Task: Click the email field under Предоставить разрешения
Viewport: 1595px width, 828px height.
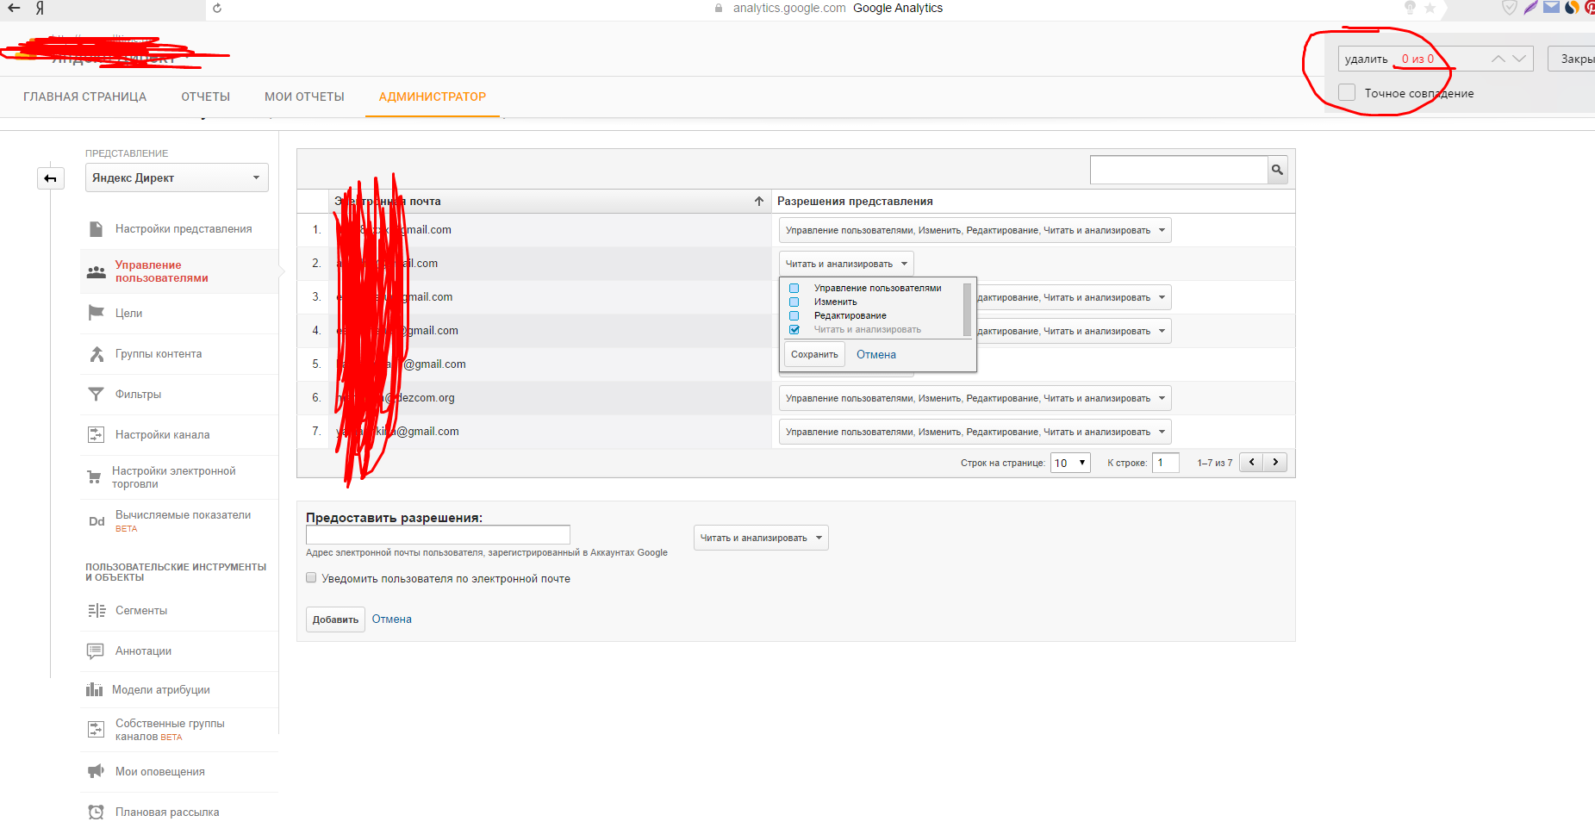Action: [x=438, y=535]
